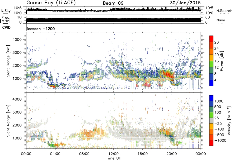The image size is (232, 160).
Task: Click the red bottom of velocity color bar
Action: point(211,143)
